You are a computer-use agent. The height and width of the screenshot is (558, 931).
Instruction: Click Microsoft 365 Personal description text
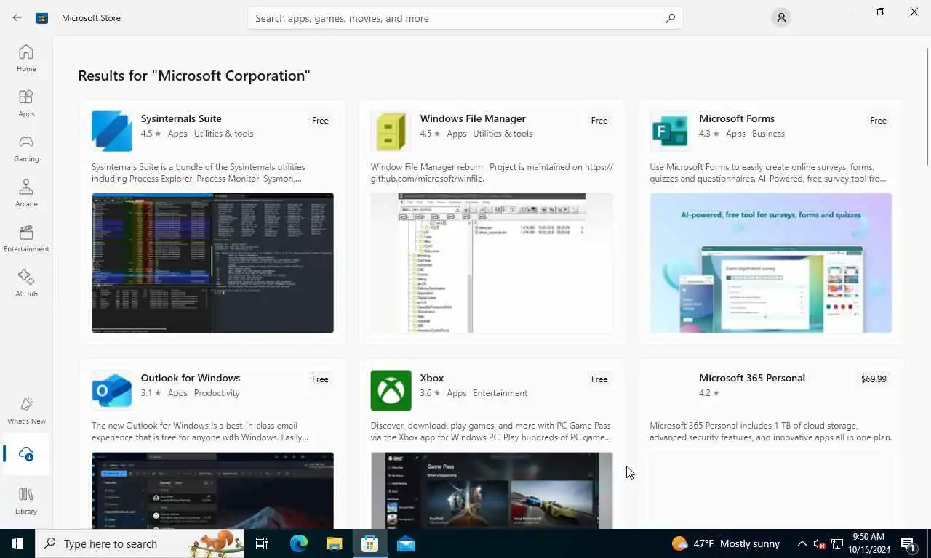pyautogui.click(x=770, y=432)
